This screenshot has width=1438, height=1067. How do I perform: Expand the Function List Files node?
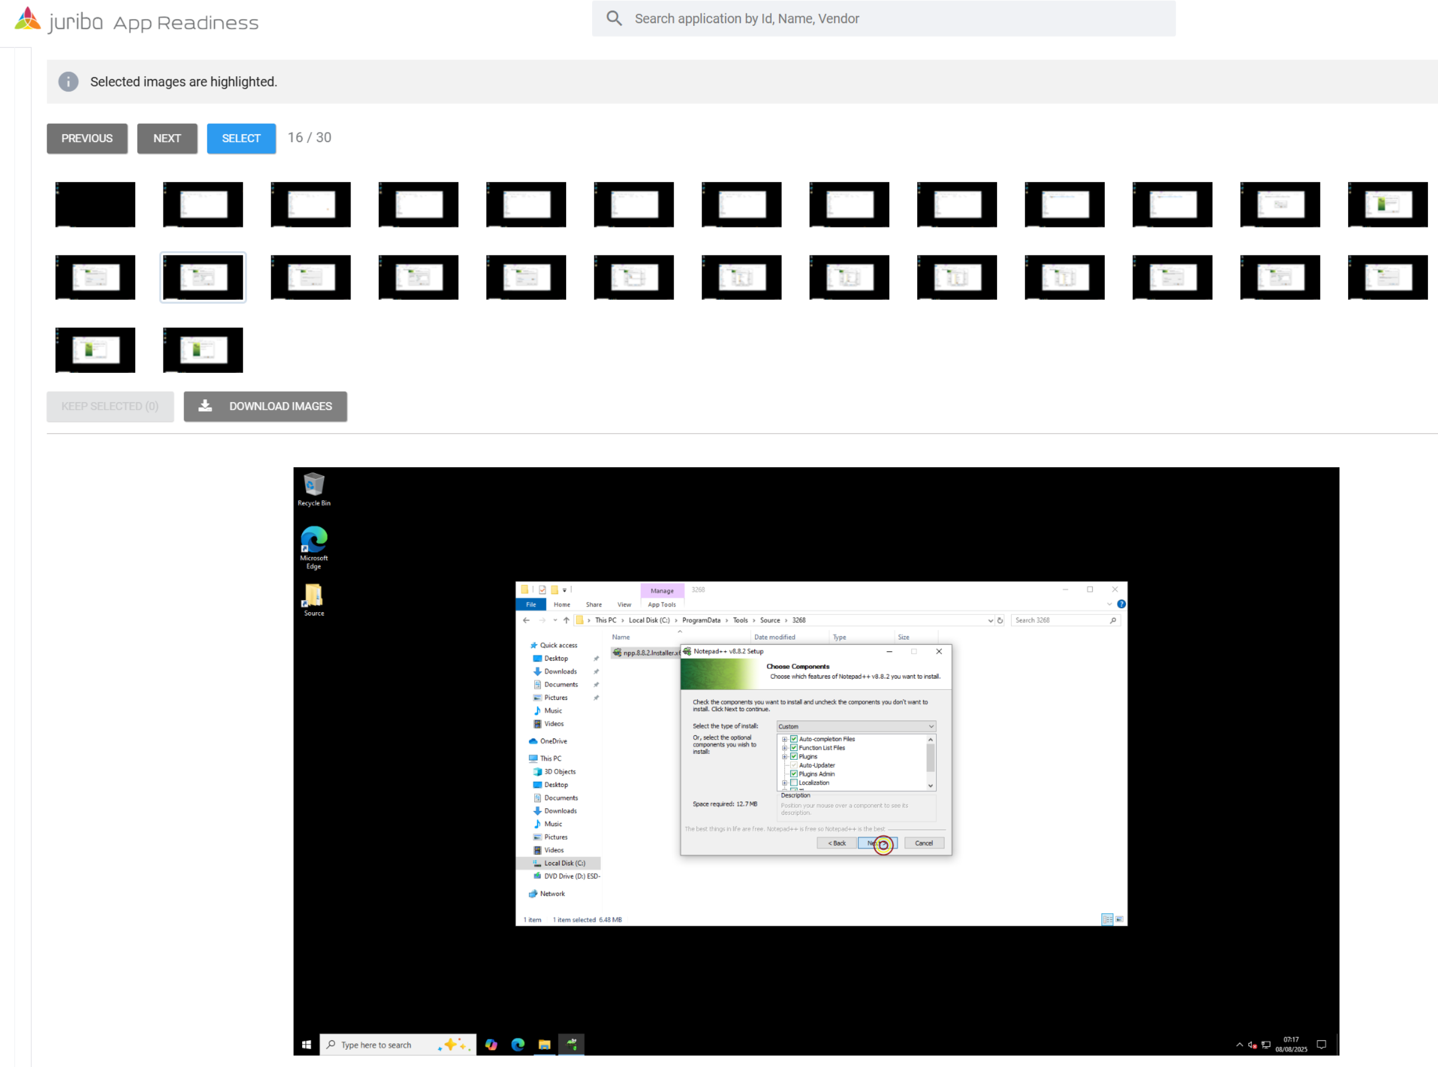[784, 748]
